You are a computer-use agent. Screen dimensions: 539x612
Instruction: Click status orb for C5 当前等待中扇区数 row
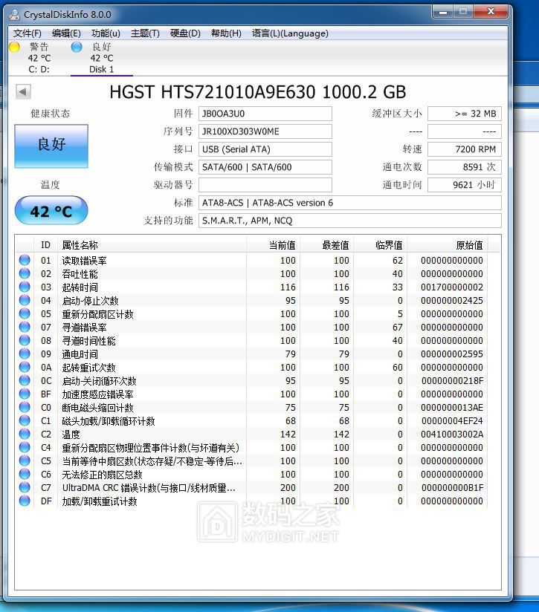point(25,460)
